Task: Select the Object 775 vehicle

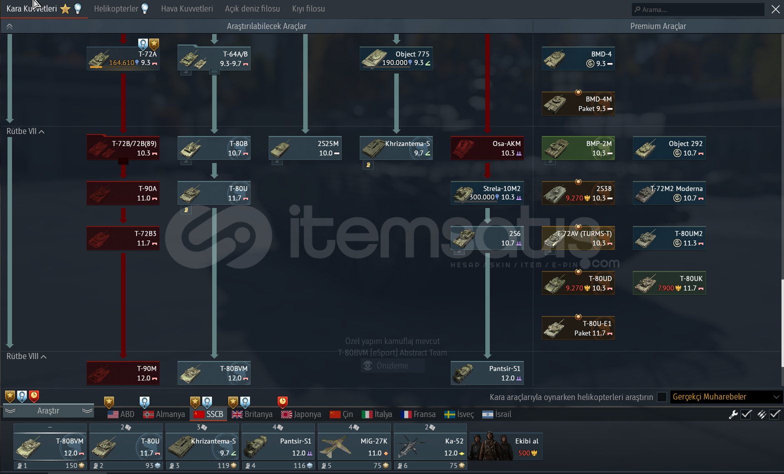Action: tap(396, 58)
